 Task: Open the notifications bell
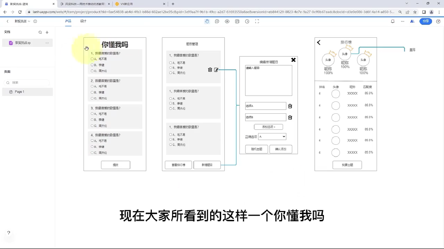click(393, 21)
